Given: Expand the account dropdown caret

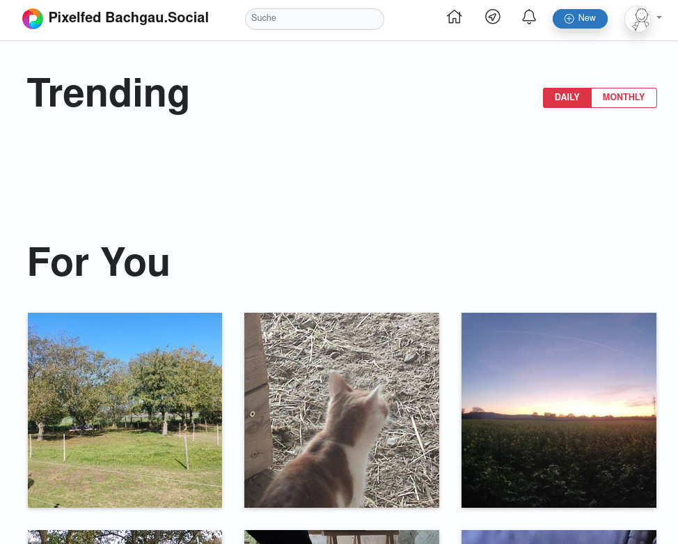Looking at the screenshot, I should [659, 17].
